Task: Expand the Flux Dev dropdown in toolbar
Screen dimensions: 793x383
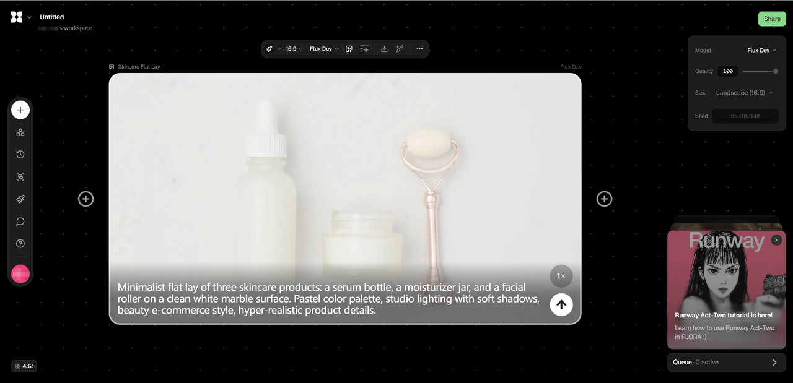Action: (x=324, y=49)
